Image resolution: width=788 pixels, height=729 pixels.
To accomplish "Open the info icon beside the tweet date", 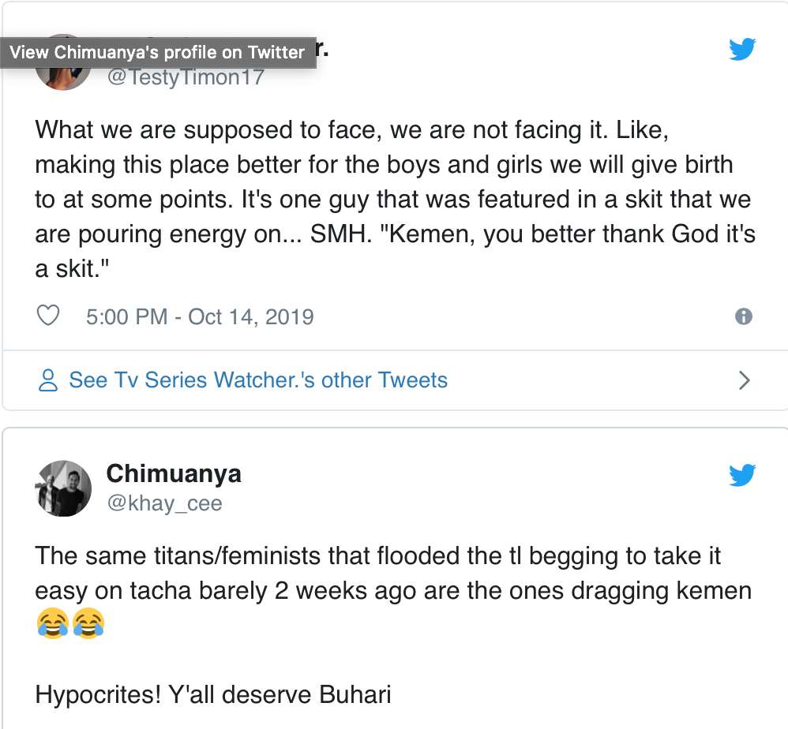I will click(x=743, y=316).
